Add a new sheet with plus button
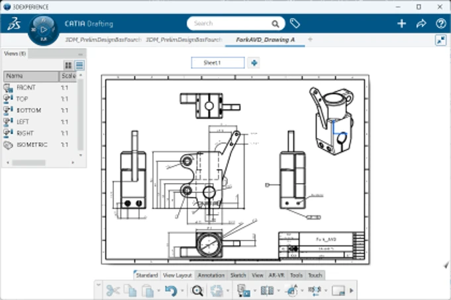 click(x=254, y=63)
